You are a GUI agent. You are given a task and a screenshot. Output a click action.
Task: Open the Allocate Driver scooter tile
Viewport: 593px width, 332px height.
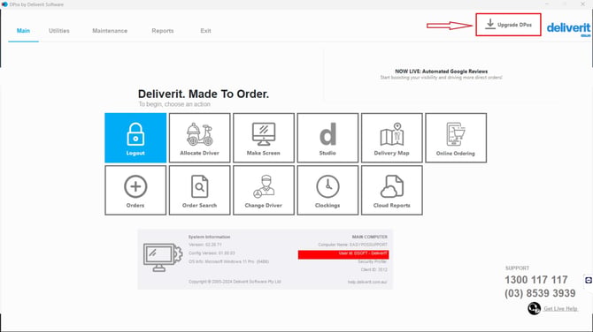(199, 138)
